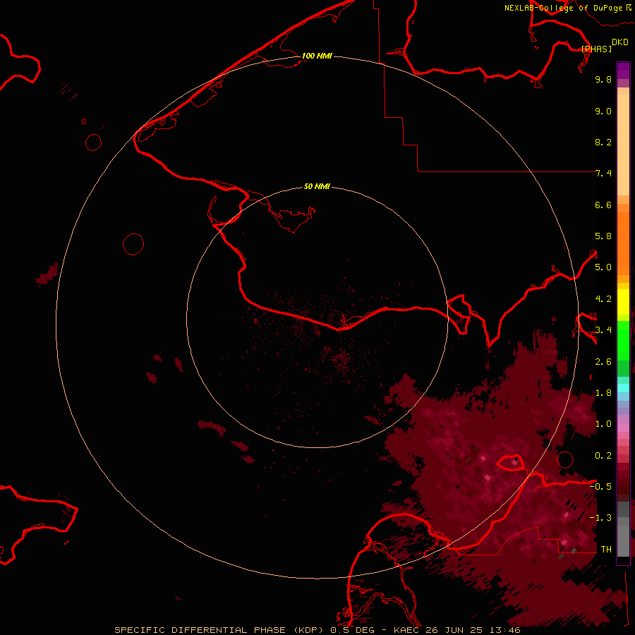Select the 9.0 value on the color scale

(x=603, y=111)
